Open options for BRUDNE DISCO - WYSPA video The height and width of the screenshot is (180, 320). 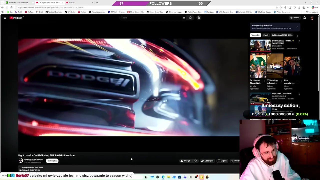[299, 41]
